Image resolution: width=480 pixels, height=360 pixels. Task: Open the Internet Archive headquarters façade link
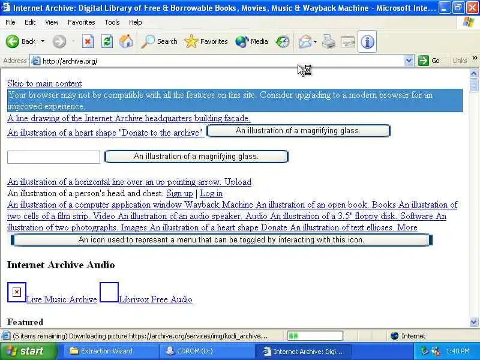(128, 118)
